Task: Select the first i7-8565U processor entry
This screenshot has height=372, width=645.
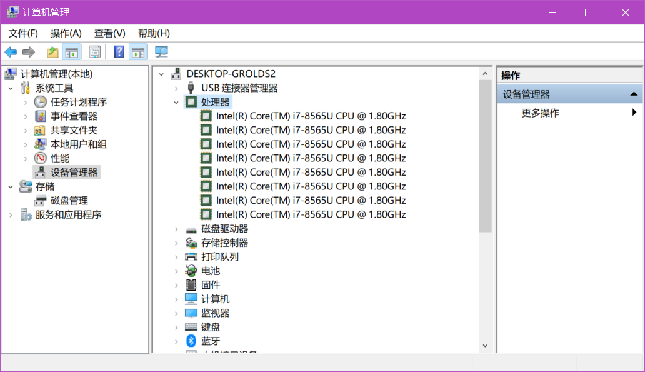Action: pos(311,116)
